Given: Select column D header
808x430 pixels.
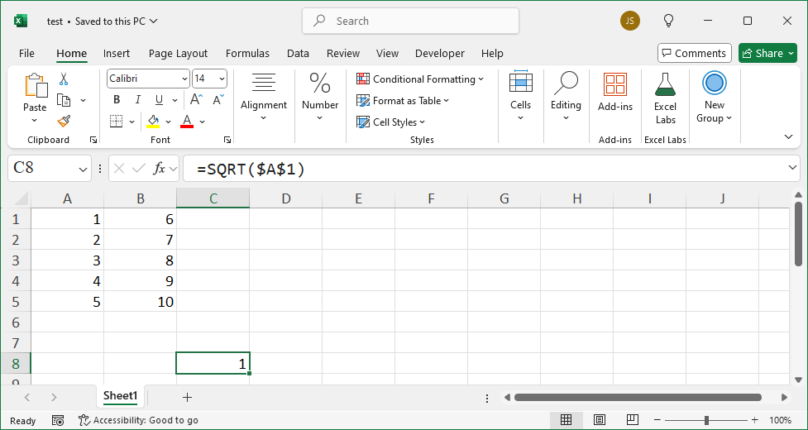Looking at the screenshot, I should 285,198.
